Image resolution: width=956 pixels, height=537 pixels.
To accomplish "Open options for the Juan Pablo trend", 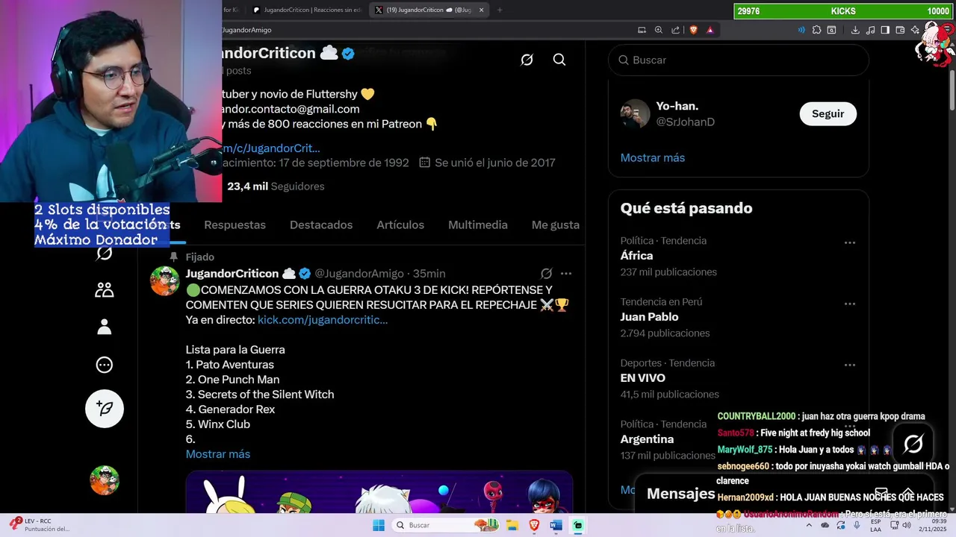I will pos(849,304).
